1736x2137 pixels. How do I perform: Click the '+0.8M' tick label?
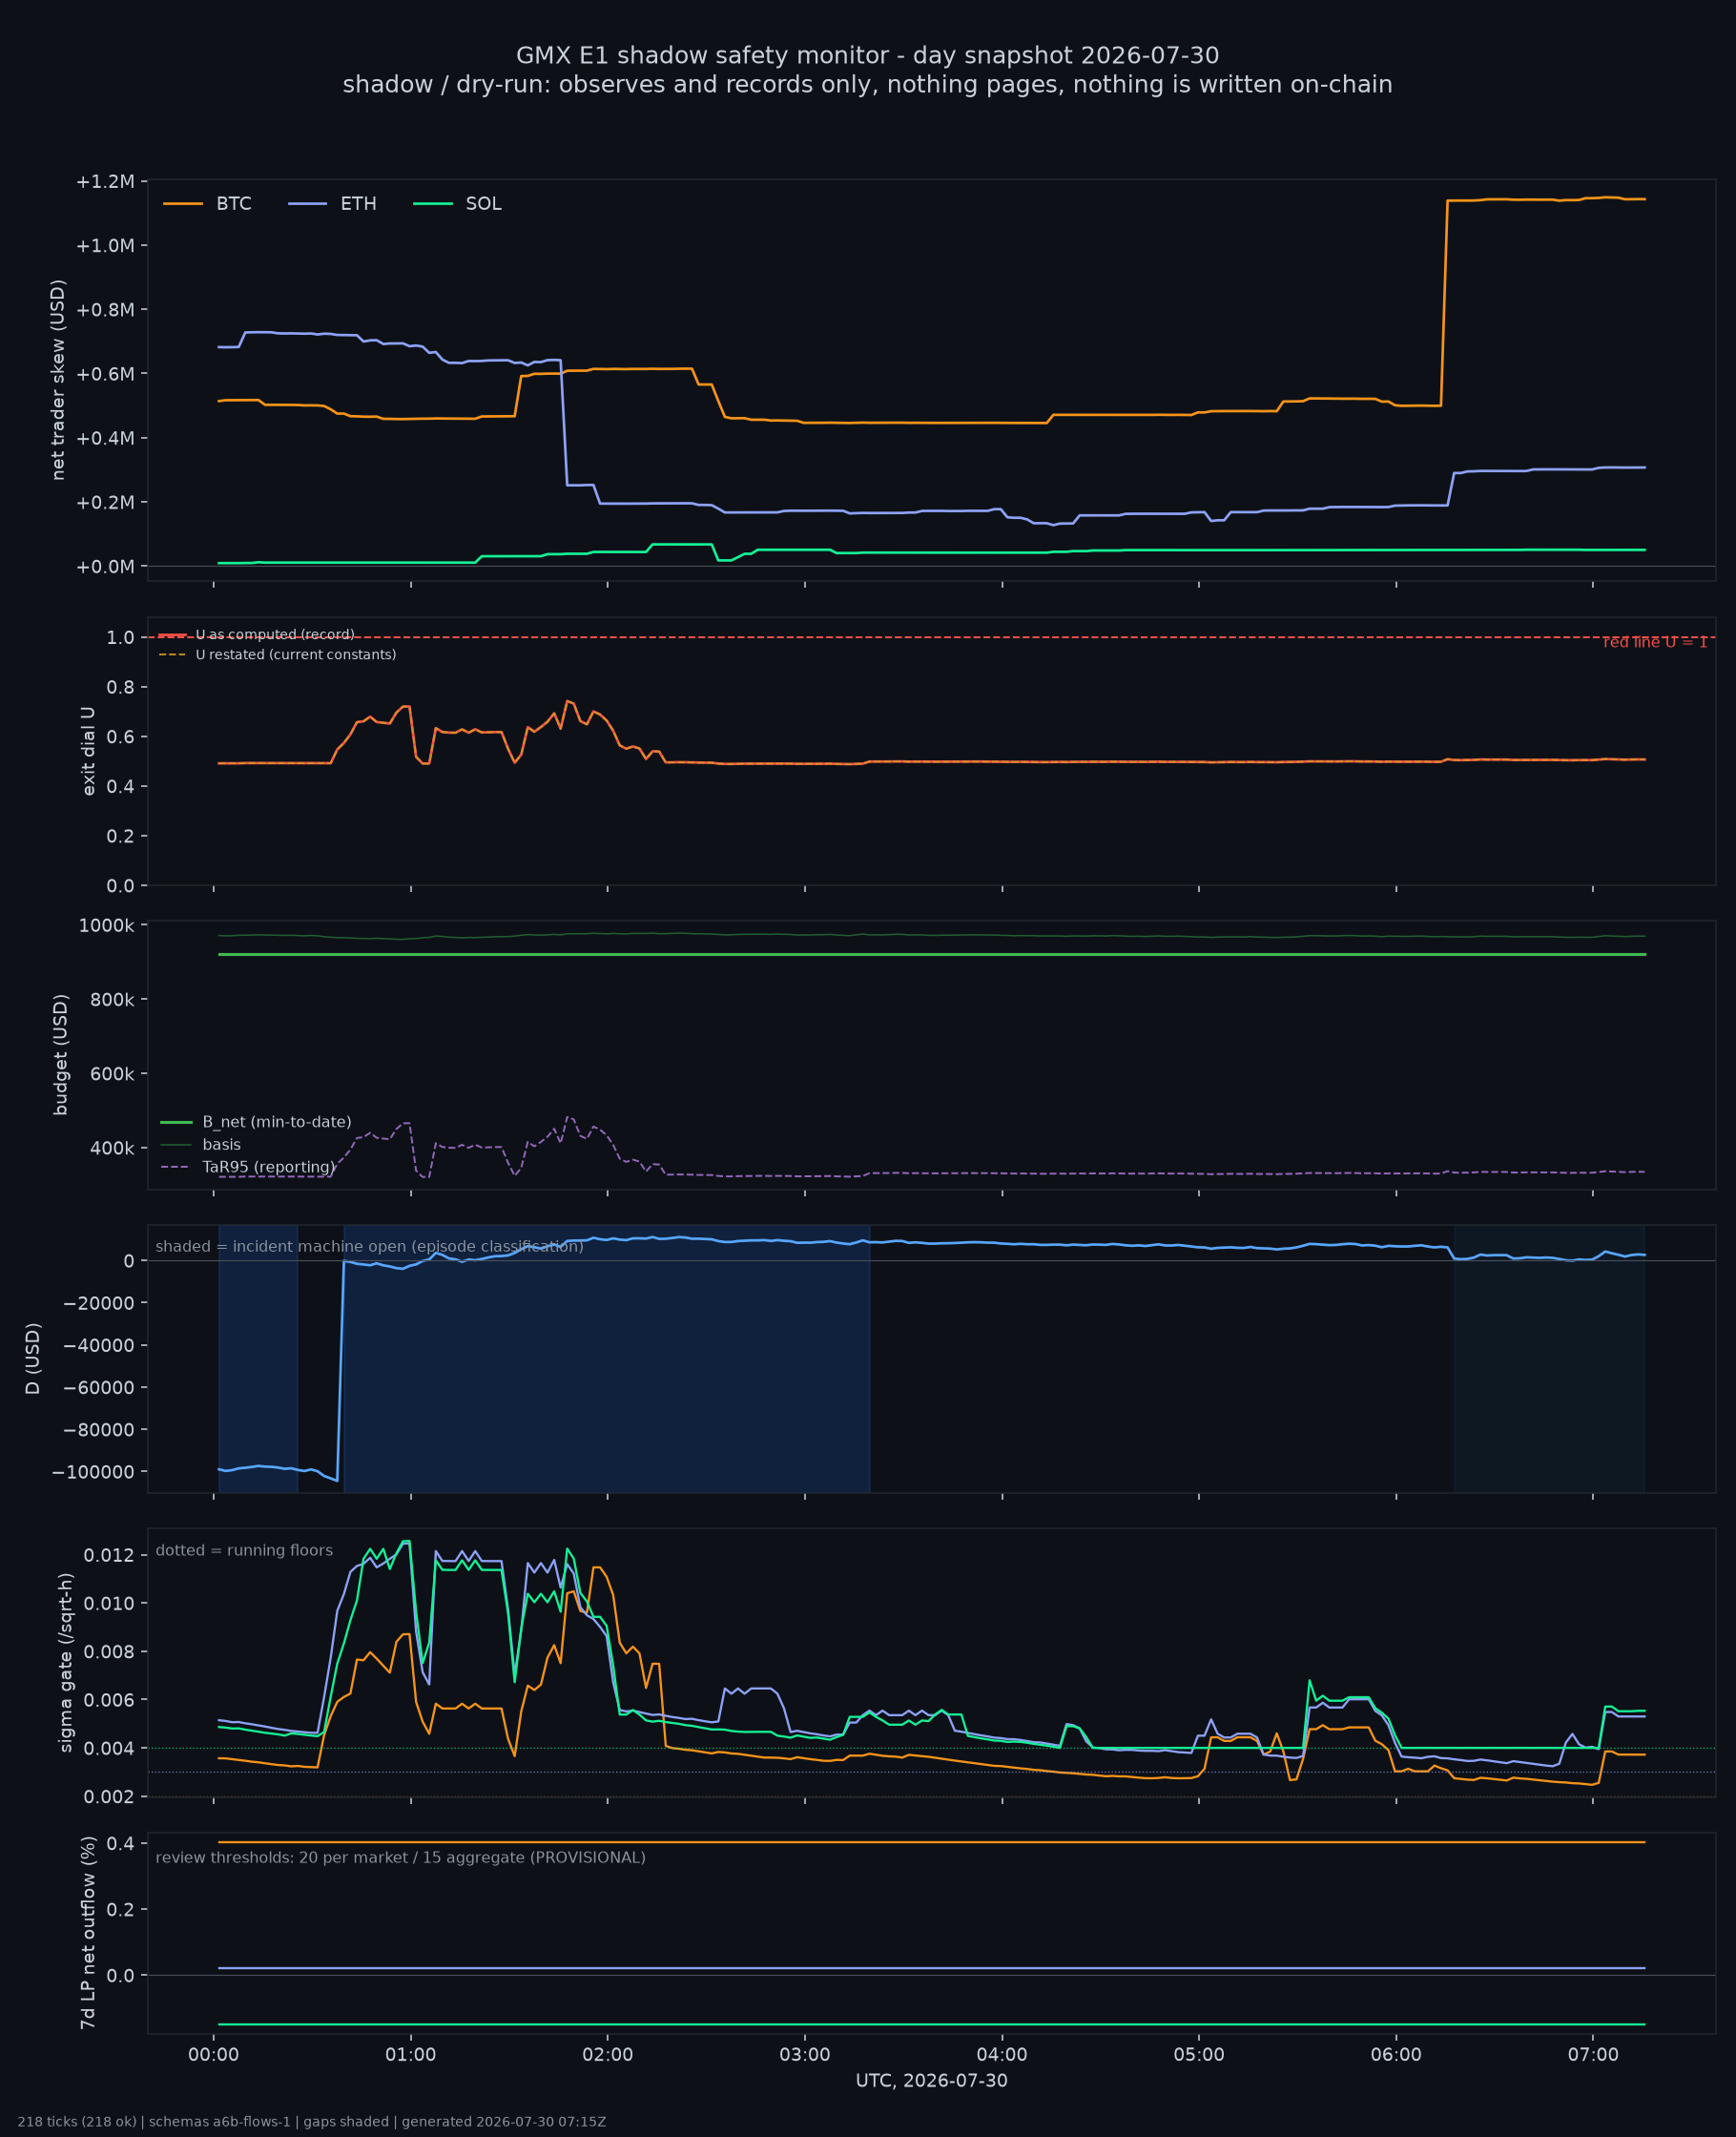105,310
